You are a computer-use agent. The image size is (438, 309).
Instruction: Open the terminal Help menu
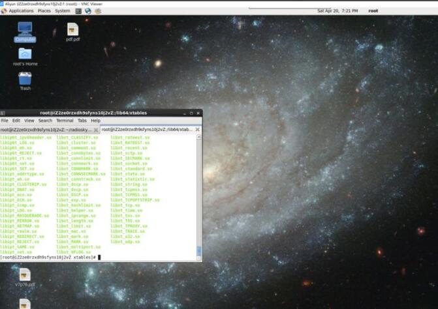(95, 121)
